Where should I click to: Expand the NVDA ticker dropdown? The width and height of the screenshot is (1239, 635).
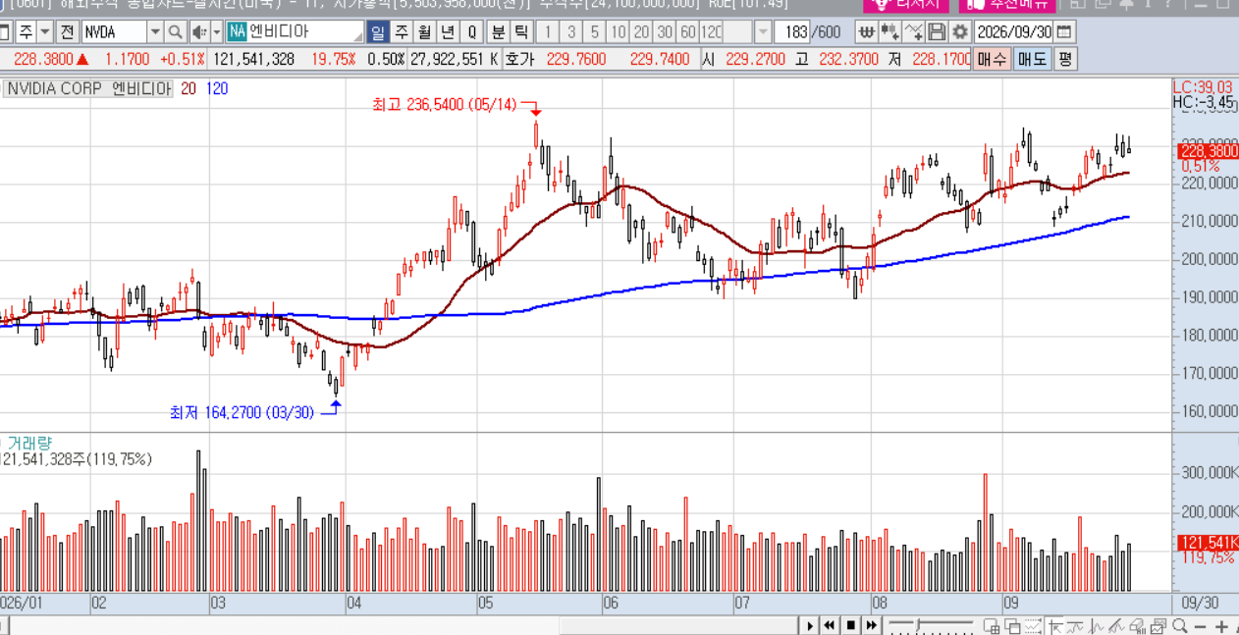155,31
